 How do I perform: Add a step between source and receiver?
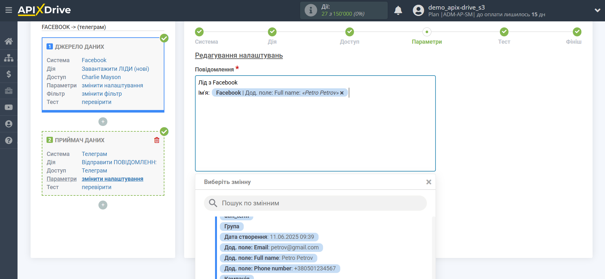[103, 121]
